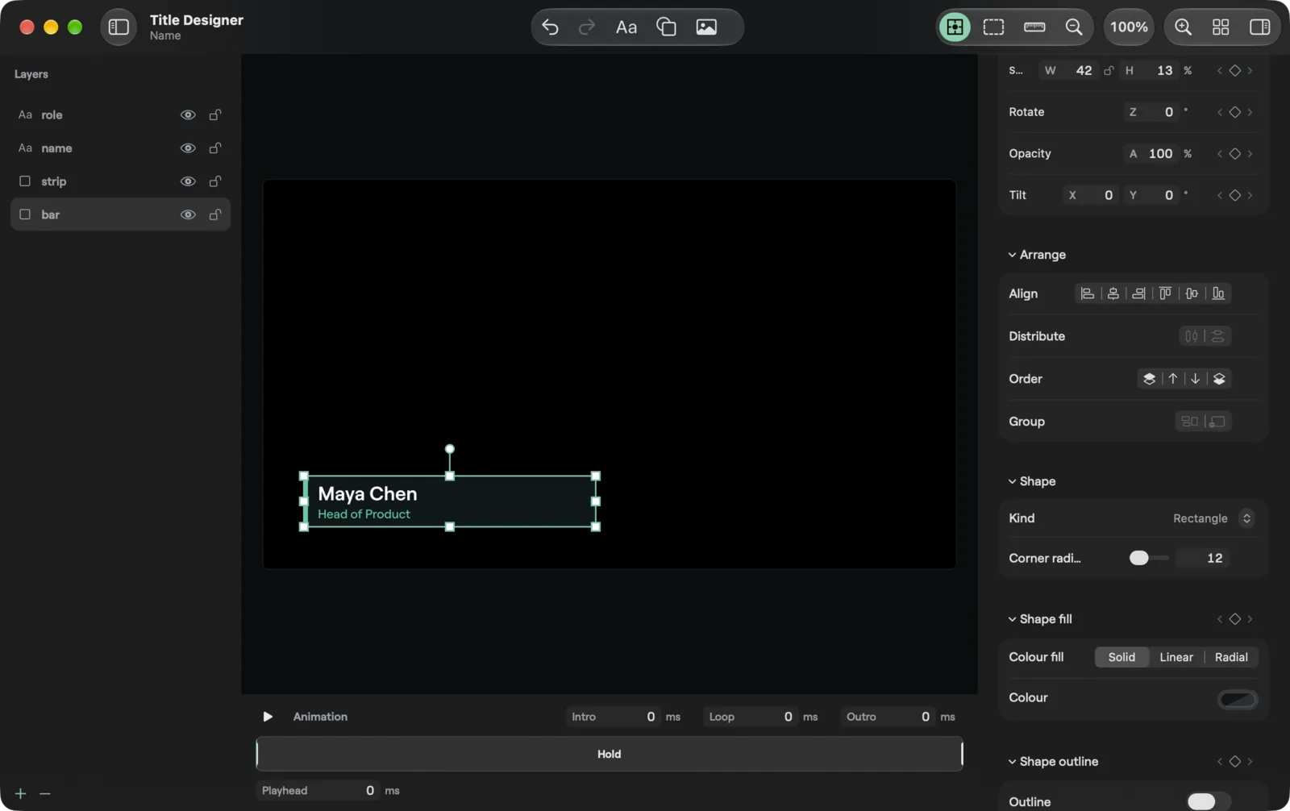The width and height of the screenshot is (1290, 811).
Task: Bring layer to front in Order
Action: coord(1150,379)
